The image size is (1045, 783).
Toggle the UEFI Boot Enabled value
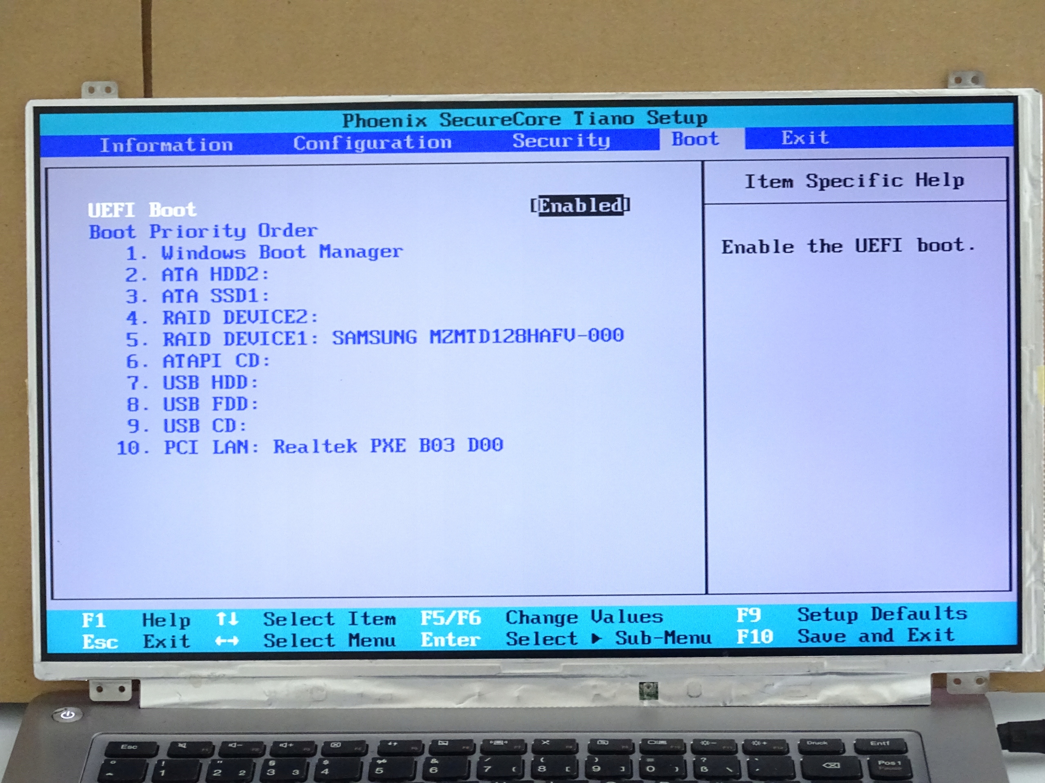pyautogui.click(x=580, y=205)
